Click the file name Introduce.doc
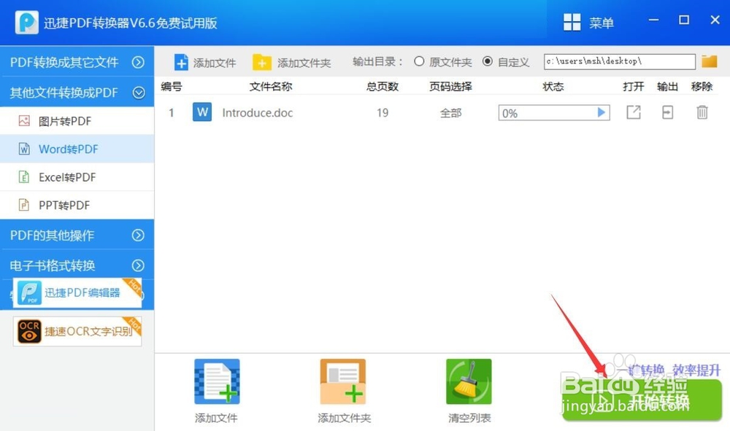730x431 pixels. coord(258,112)
